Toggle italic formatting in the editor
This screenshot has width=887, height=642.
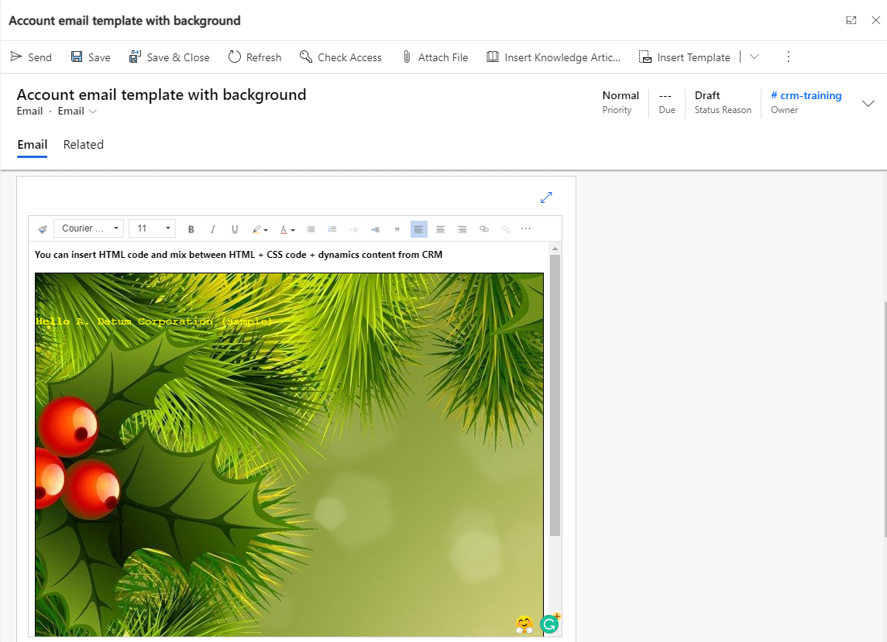(x=212, y=228)
